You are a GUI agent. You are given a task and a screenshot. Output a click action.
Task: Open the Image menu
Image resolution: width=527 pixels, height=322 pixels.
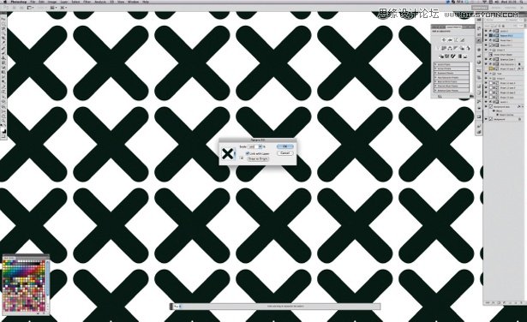click(x=52, y=2)
